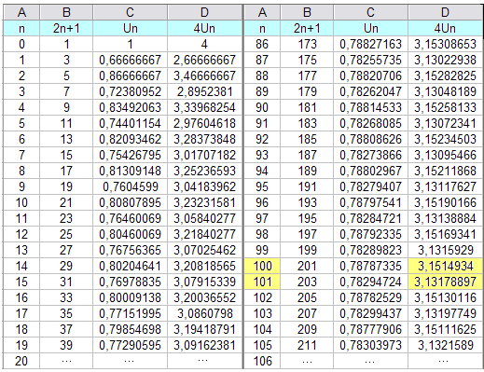Select cell containing 0,66666667
The image size is (484, 372).
130,60
